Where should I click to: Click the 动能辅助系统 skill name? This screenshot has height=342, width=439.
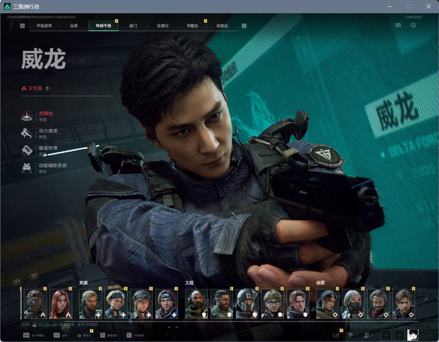53,165
